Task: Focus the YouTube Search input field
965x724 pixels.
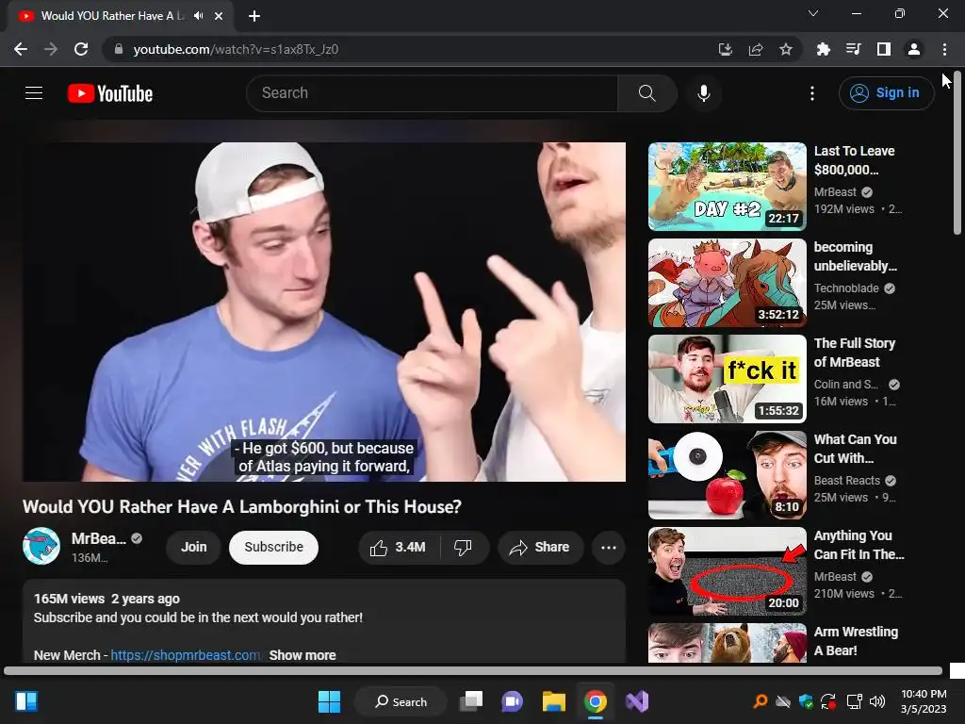Action: click(432, 93)
